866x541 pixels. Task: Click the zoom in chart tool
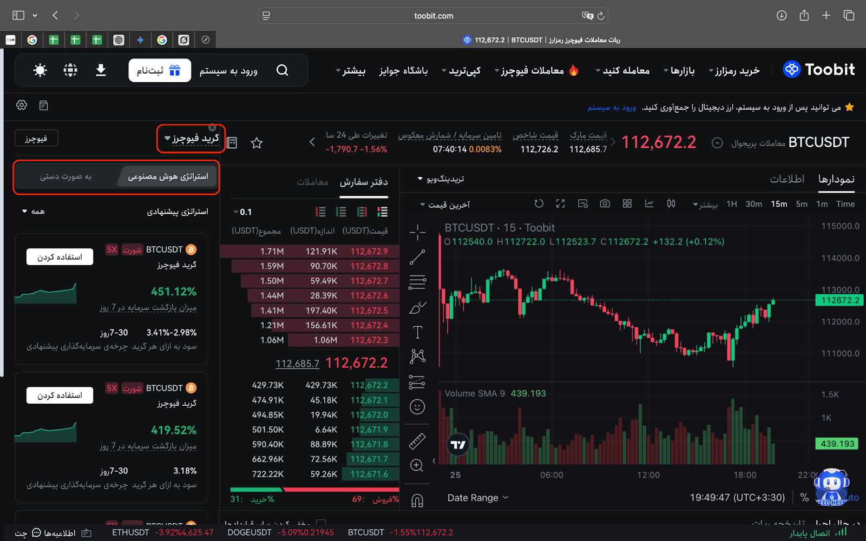coord(417,465)
